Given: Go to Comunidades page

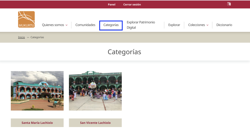Looking at the screenshot, I should coord(85,25).
